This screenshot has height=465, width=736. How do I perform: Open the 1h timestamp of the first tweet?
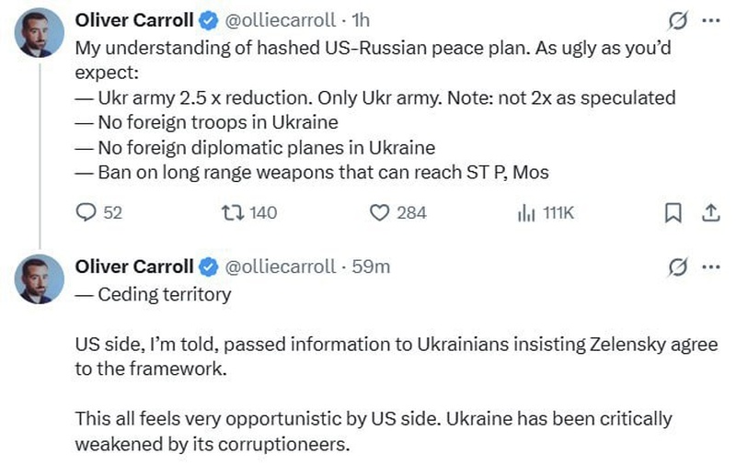pos(361,19)
